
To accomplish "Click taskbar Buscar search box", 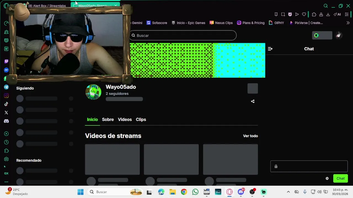I will [x=116, y=192].
